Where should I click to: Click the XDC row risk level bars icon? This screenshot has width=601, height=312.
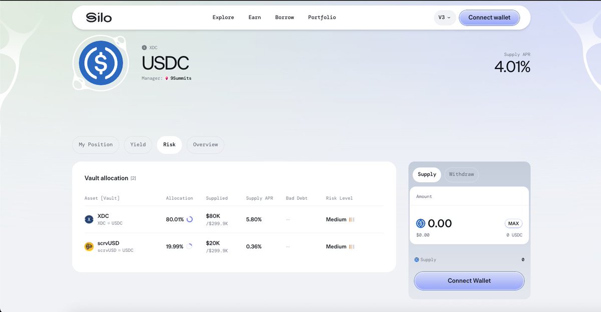(352, 219)
